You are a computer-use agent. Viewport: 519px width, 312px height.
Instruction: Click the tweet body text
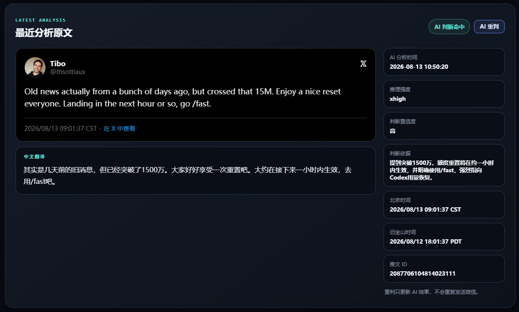182,98
